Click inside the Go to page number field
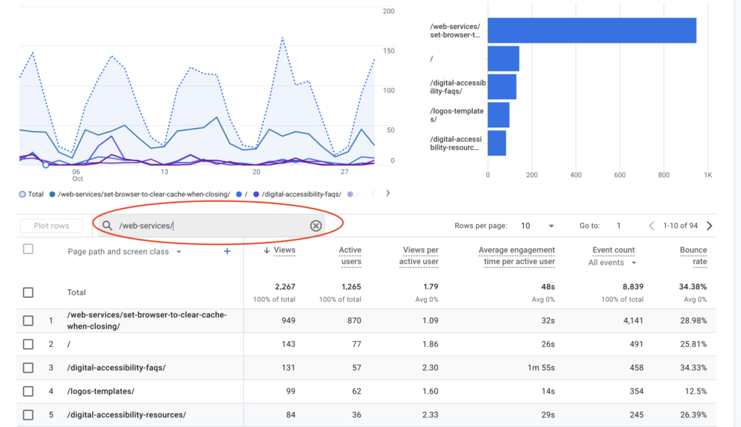Image resolution: width=741 pixels, height=427 pixels. point(619,225)
